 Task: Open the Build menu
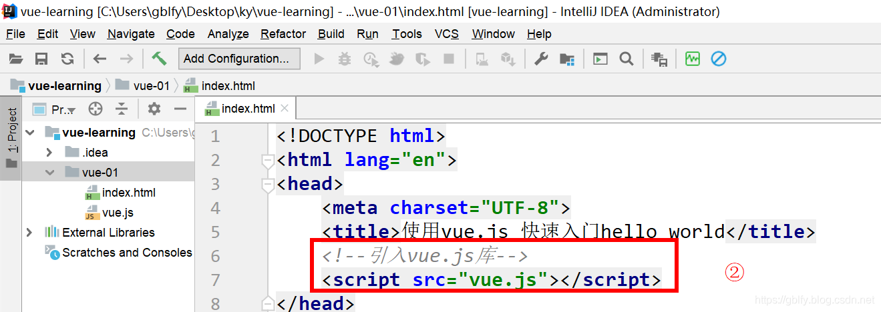pyautogui.click(x=331, y=34)
